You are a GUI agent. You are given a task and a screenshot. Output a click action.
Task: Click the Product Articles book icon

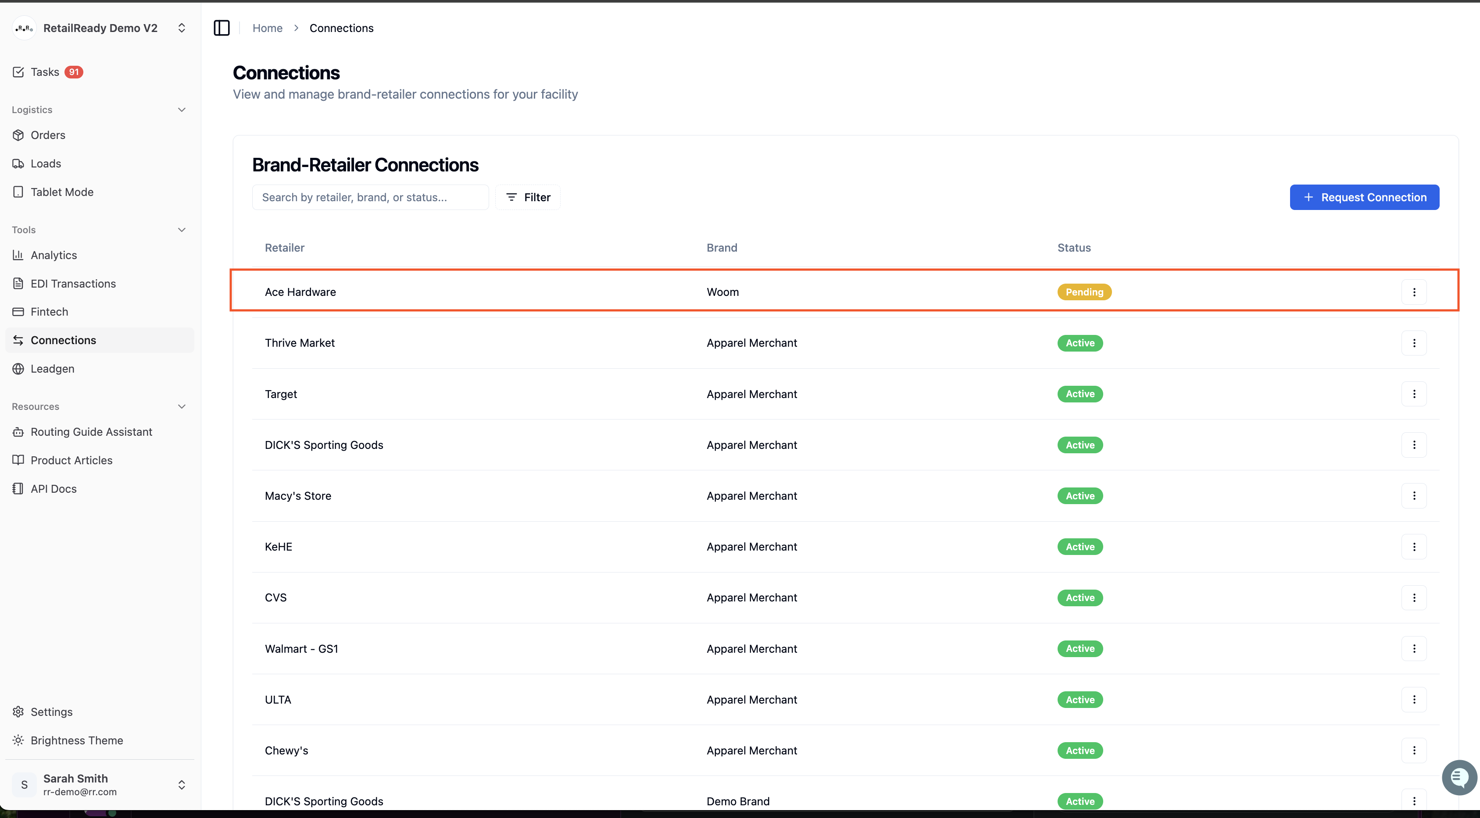(x=18, y=460)
